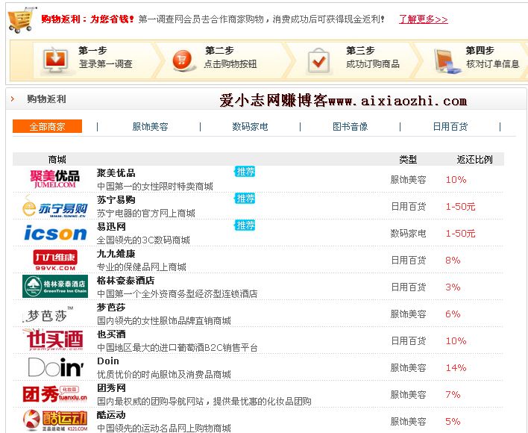This screenshot has width=528, height=433.
Task: Click 1-50元 rebate for 苏宁易购
Action: point(460,207)
